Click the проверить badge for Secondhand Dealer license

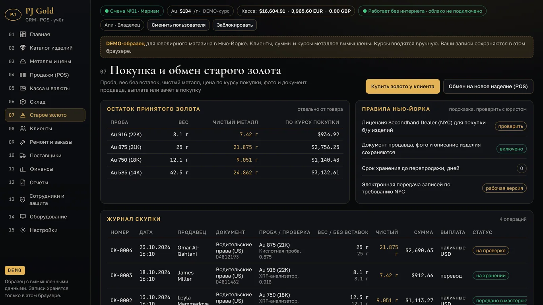[511, 126]
